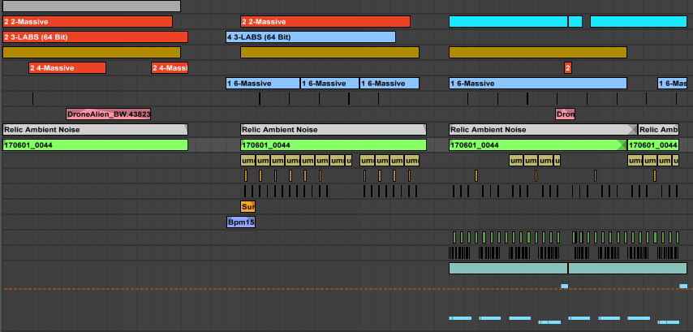Select the widest blue 1 6-Massive clip

537,84
